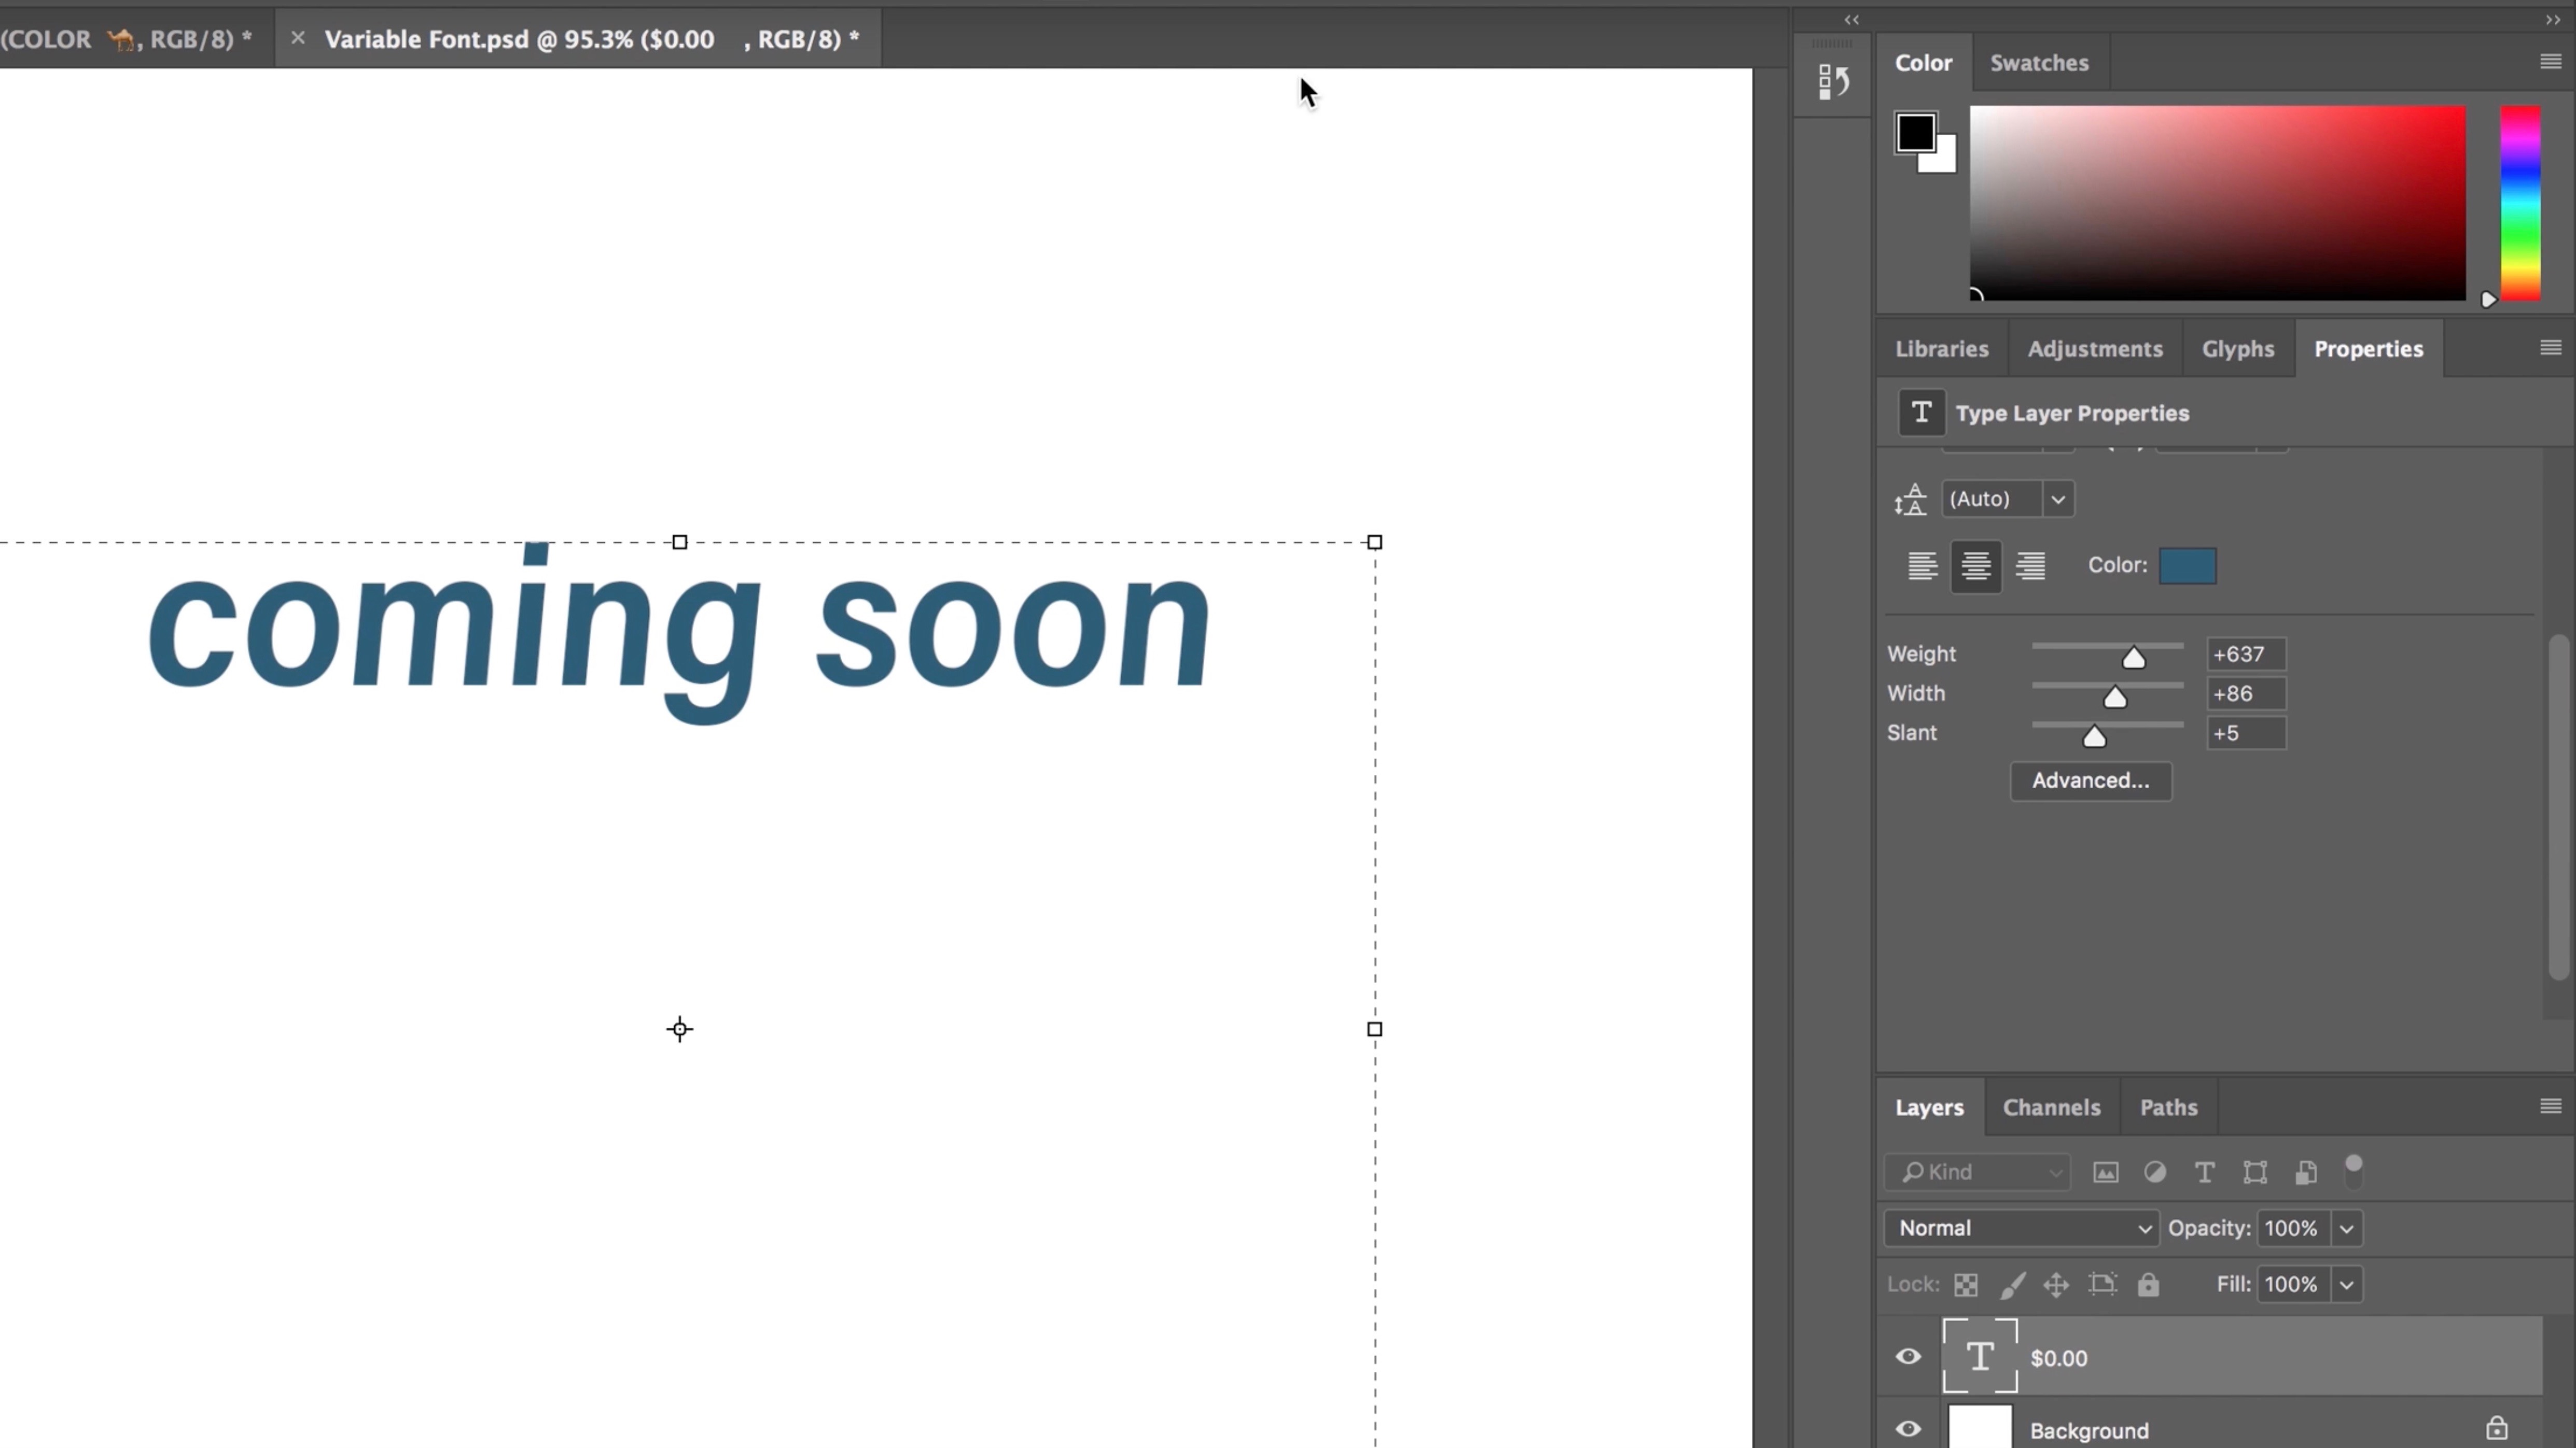Toggle visibility of the $0.00 text layer

point(1909,1356)
